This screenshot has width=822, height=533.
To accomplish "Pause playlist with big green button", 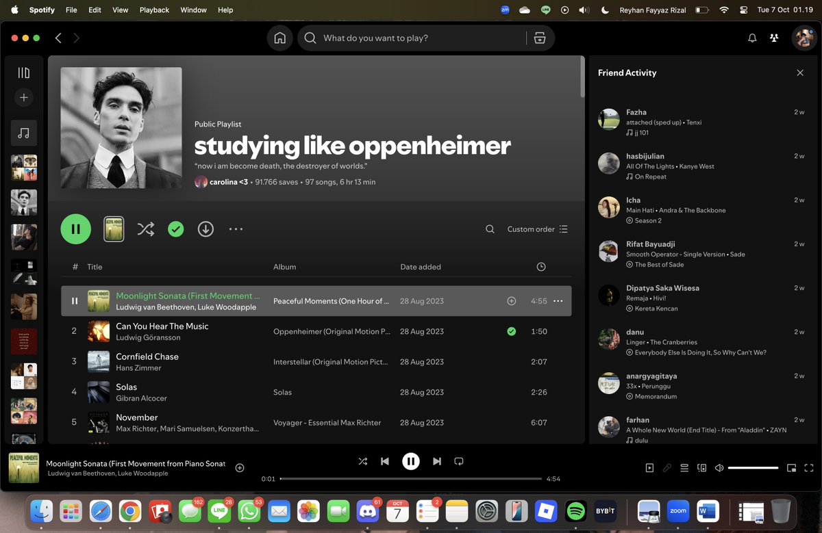I will (76, 229).
